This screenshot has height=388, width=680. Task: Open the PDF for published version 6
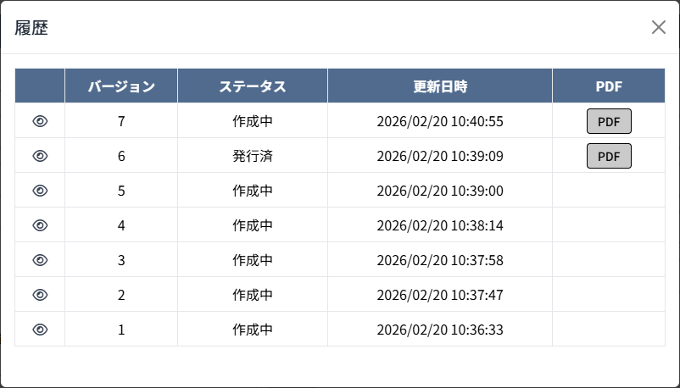tap(609, 156)
